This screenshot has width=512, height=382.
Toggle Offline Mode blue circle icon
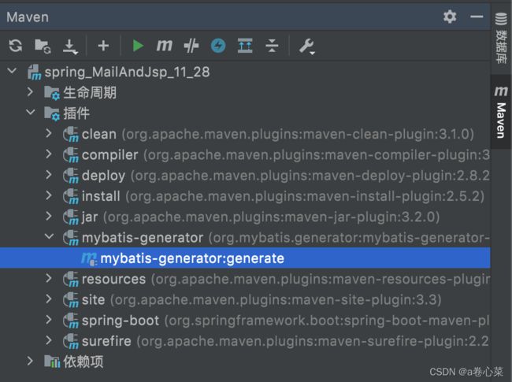coord(218,46)
